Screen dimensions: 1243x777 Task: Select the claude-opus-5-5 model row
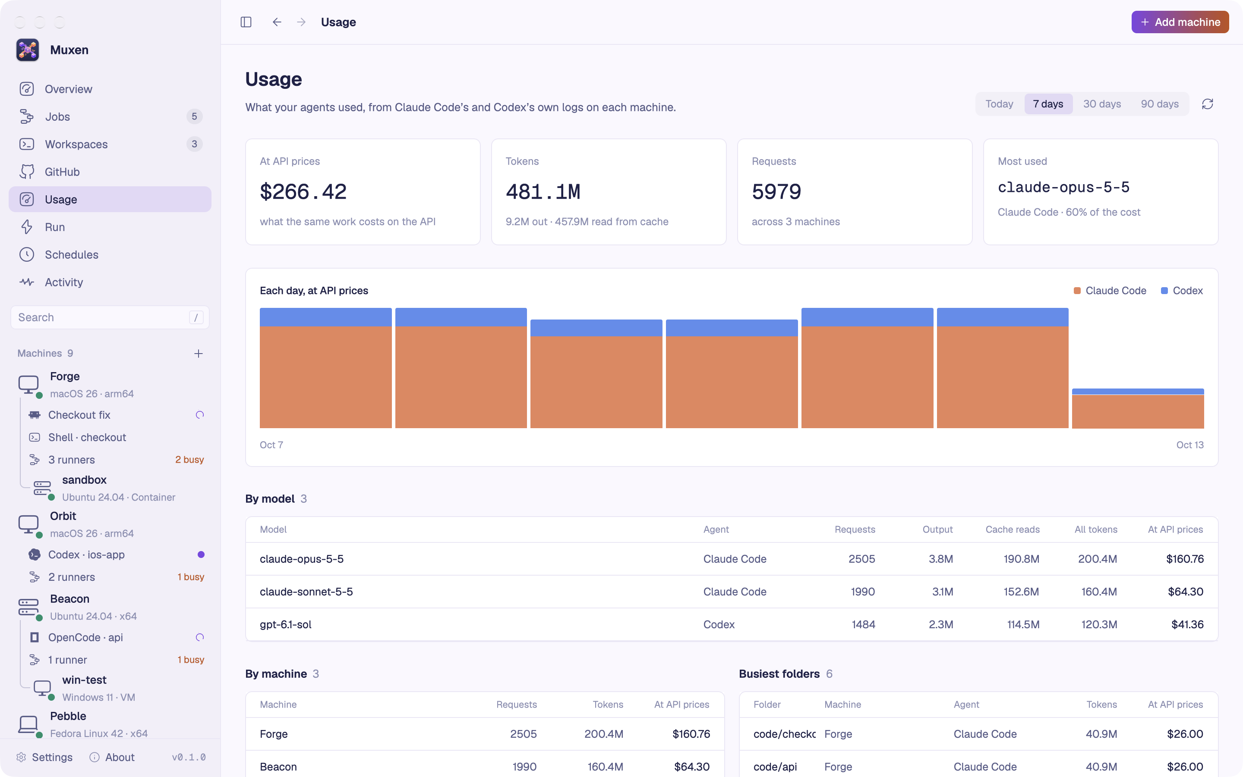[731, 559]
